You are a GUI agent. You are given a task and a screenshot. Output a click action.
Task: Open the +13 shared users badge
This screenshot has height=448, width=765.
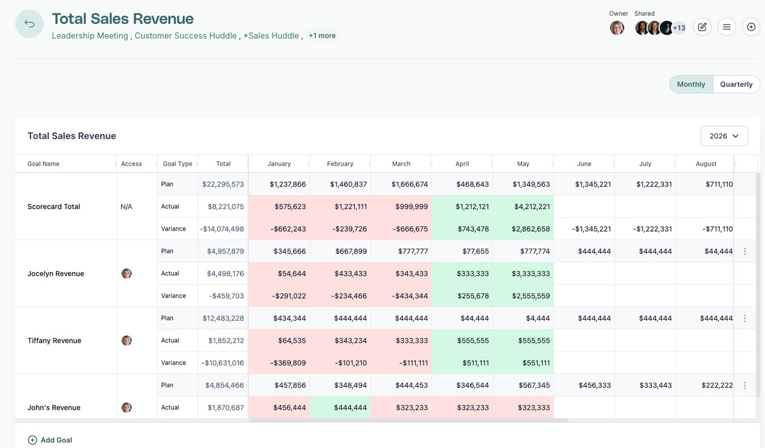coord(679,27)
